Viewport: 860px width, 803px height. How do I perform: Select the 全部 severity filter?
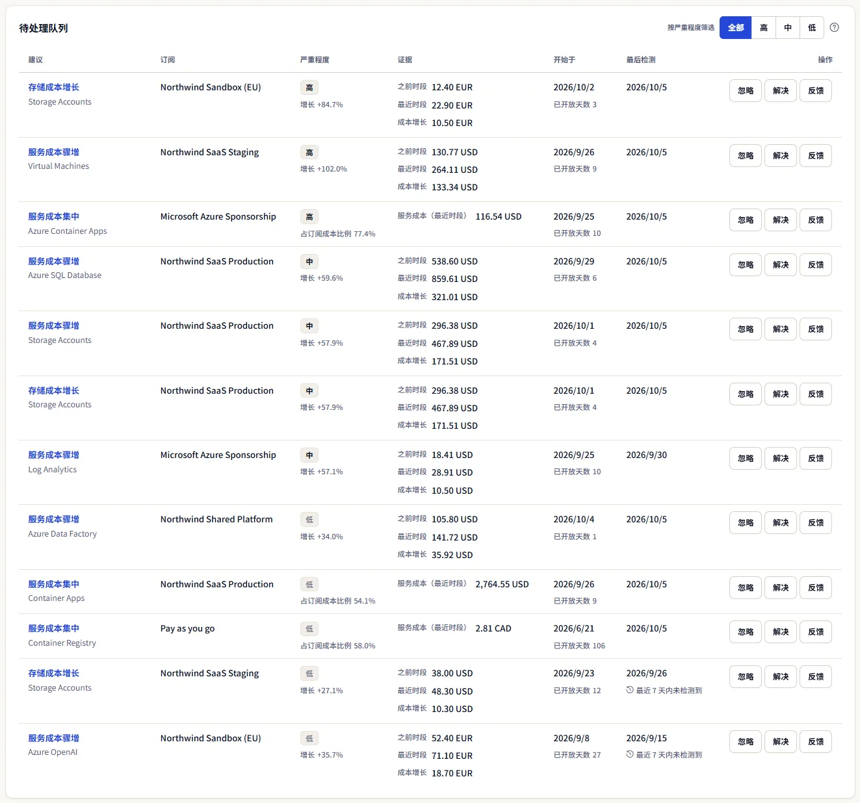tap(736, 27)
